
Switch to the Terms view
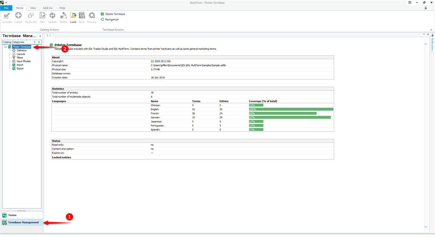click(22, 215)
